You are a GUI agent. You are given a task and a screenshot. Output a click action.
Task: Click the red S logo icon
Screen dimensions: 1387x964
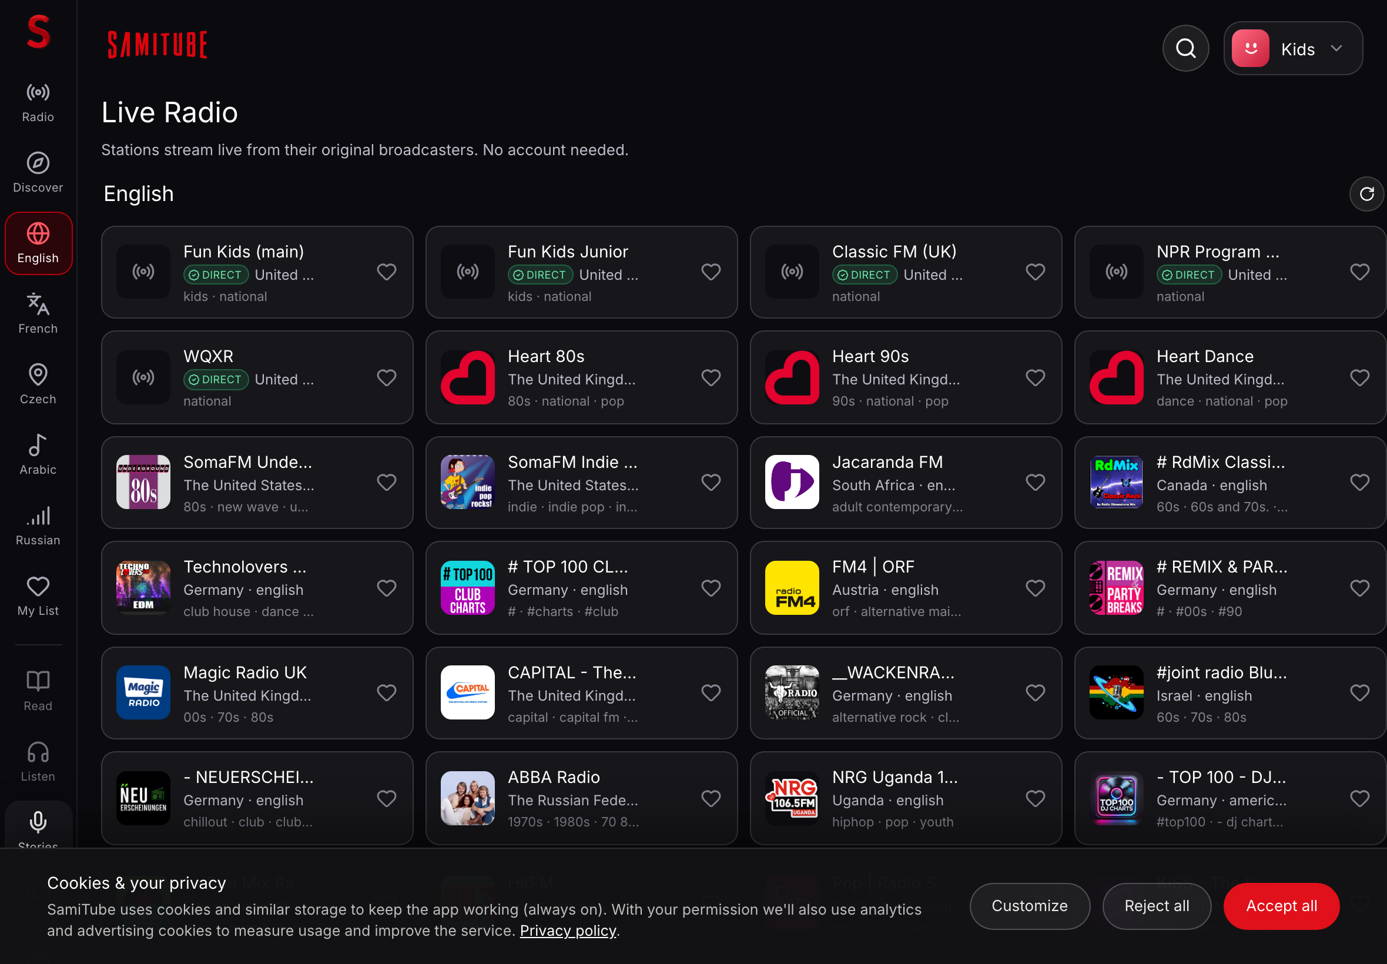[38, 32]
